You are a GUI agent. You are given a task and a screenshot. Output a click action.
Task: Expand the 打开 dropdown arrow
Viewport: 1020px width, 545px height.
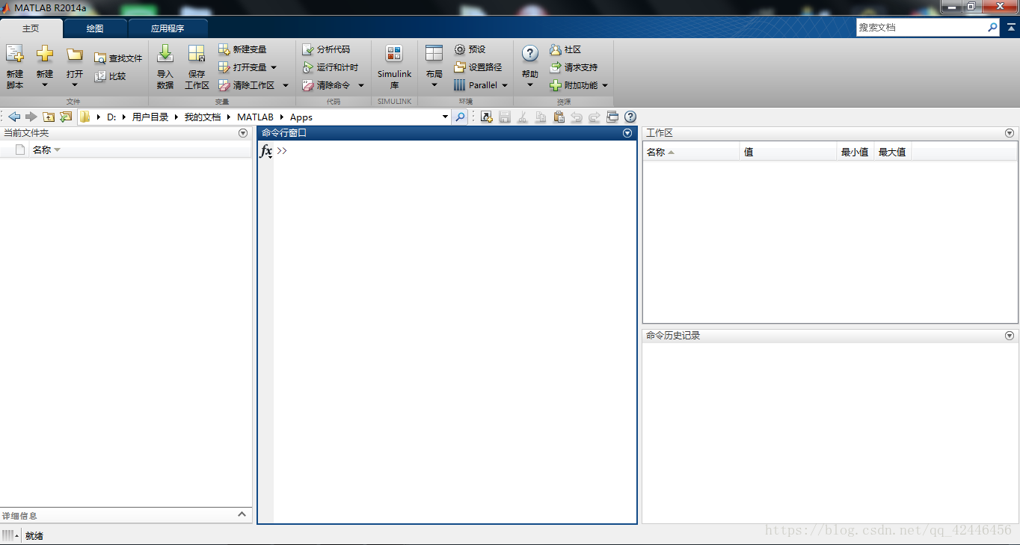75,85
